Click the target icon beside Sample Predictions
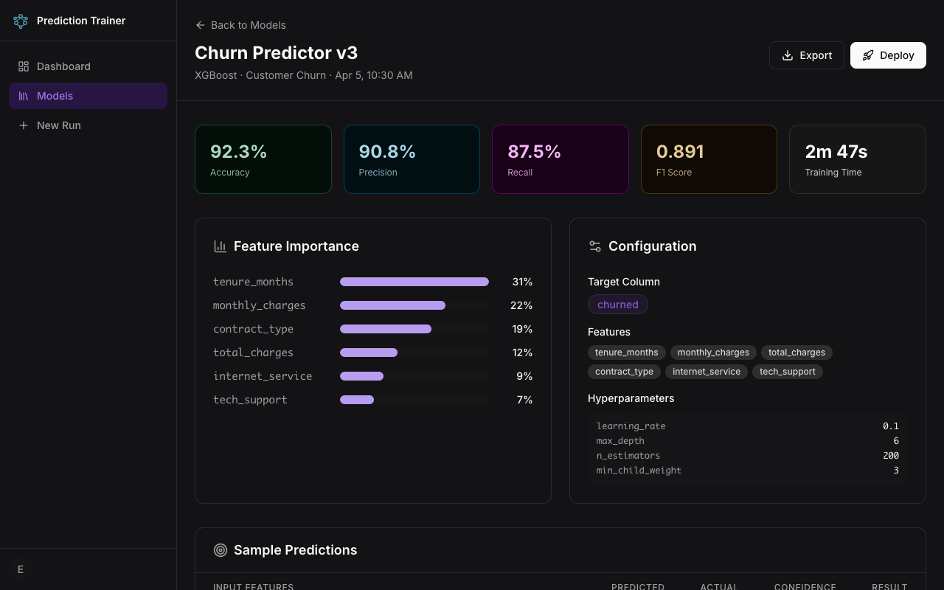944x590 pixels. pyautogui.click(x=221, y=550)
